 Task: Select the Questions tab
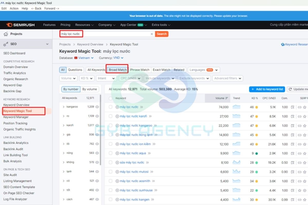coord(75,70)
